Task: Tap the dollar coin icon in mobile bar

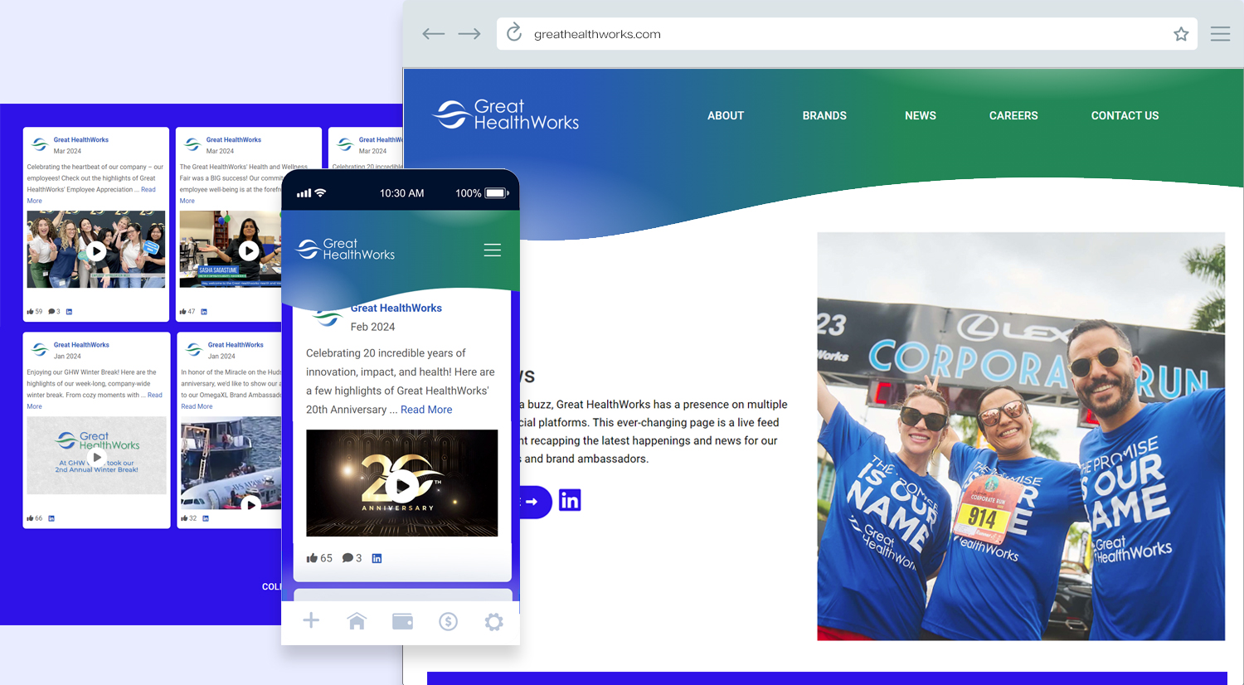Action: (448, 621)
